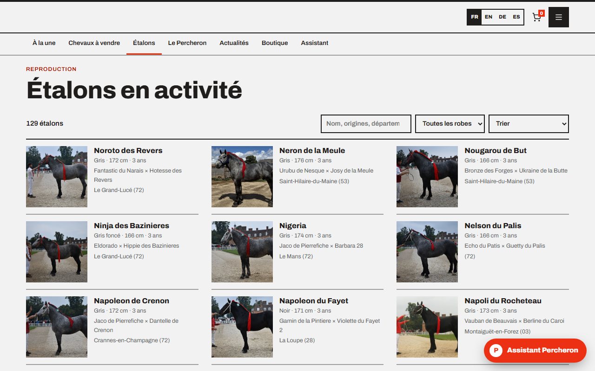Image resolution: width=595 pixels, height=371 pixels.
Task: Open the Le Percheron menu item
Action: (x=187, y=43)
